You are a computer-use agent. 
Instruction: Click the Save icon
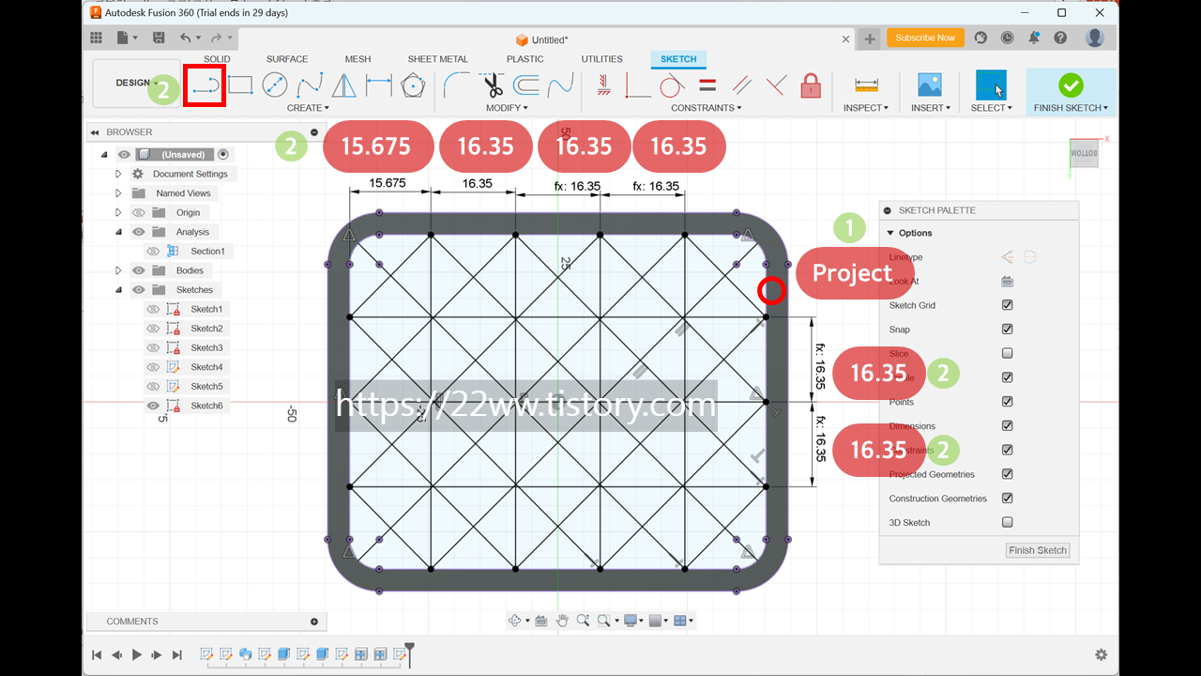[159, 38]
